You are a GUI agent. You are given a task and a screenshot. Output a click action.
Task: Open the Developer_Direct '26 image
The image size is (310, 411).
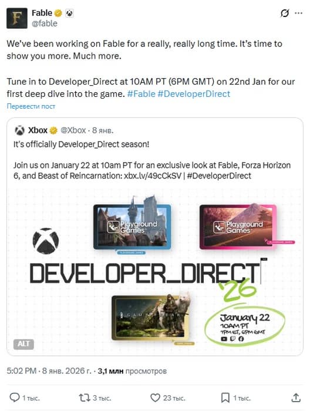tap(155, 270)
